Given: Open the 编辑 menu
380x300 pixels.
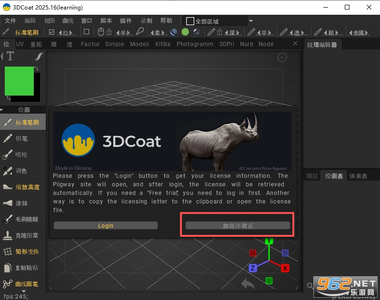Looking at the screenshot, I should [x=30, y=21].
